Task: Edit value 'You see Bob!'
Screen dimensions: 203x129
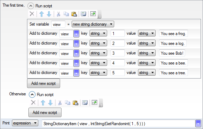Action: (x=172, y=53)
